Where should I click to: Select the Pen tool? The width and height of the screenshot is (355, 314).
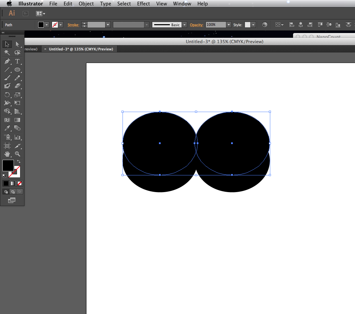[7, 61]
